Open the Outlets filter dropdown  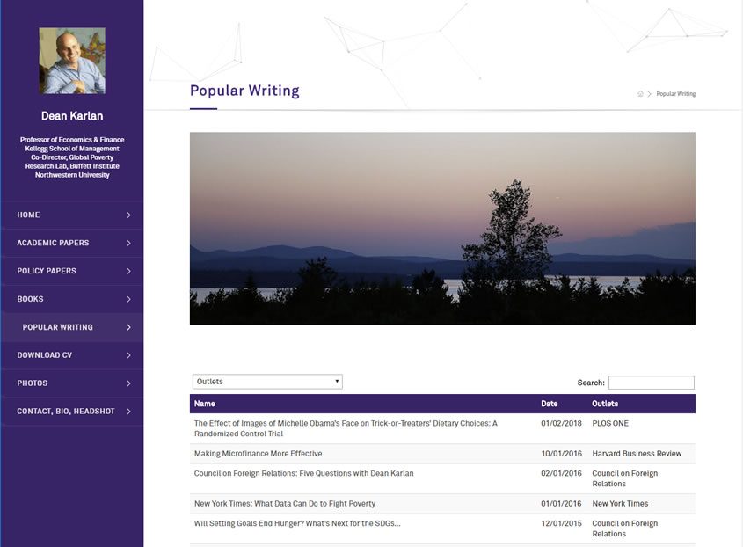pos(267,382)
